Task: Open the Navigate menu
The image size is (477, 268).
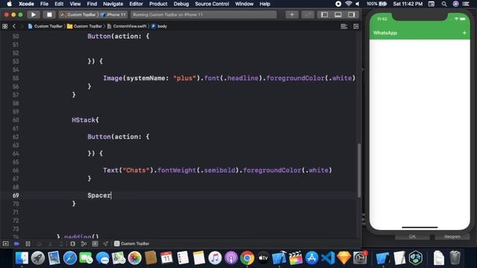Action: click(x=113, y=4)
